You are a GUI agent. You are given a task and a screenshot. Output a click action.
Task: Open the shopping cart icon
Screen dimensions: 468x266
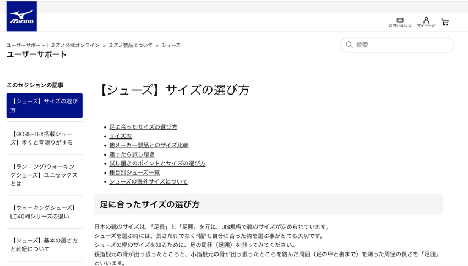tap(445, 23)
